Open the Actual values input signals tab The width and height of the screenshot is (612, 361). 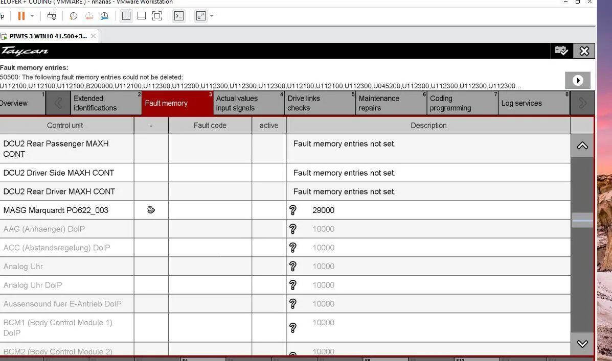coord(248,103)
